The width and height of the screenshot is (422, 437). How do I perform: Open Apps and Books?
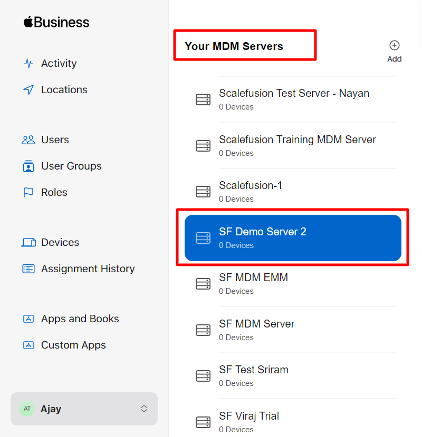(80, 319)
